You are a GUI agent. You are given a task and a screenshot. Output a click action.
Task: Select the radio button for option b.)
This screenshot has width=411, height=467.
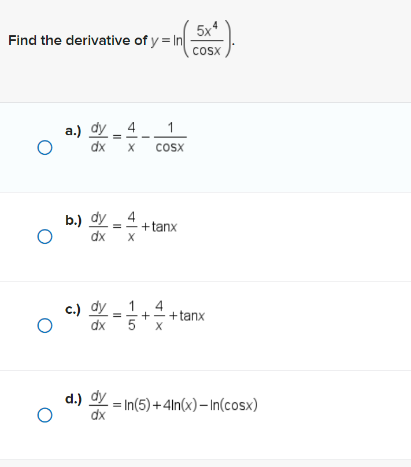pos(45,236)
